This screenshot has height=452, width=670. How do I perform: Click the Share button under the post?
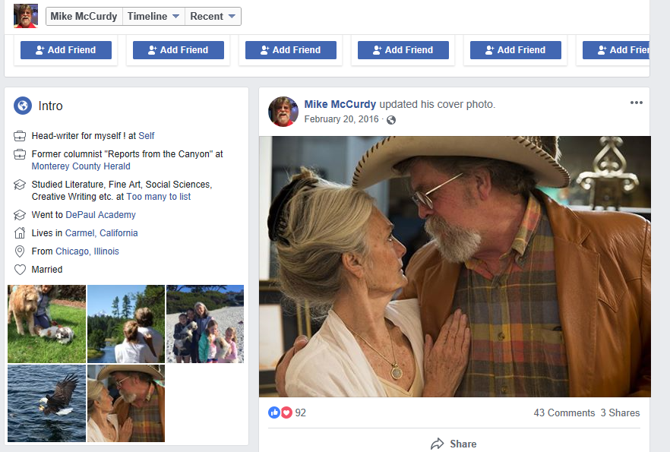[x=454, y=444]
